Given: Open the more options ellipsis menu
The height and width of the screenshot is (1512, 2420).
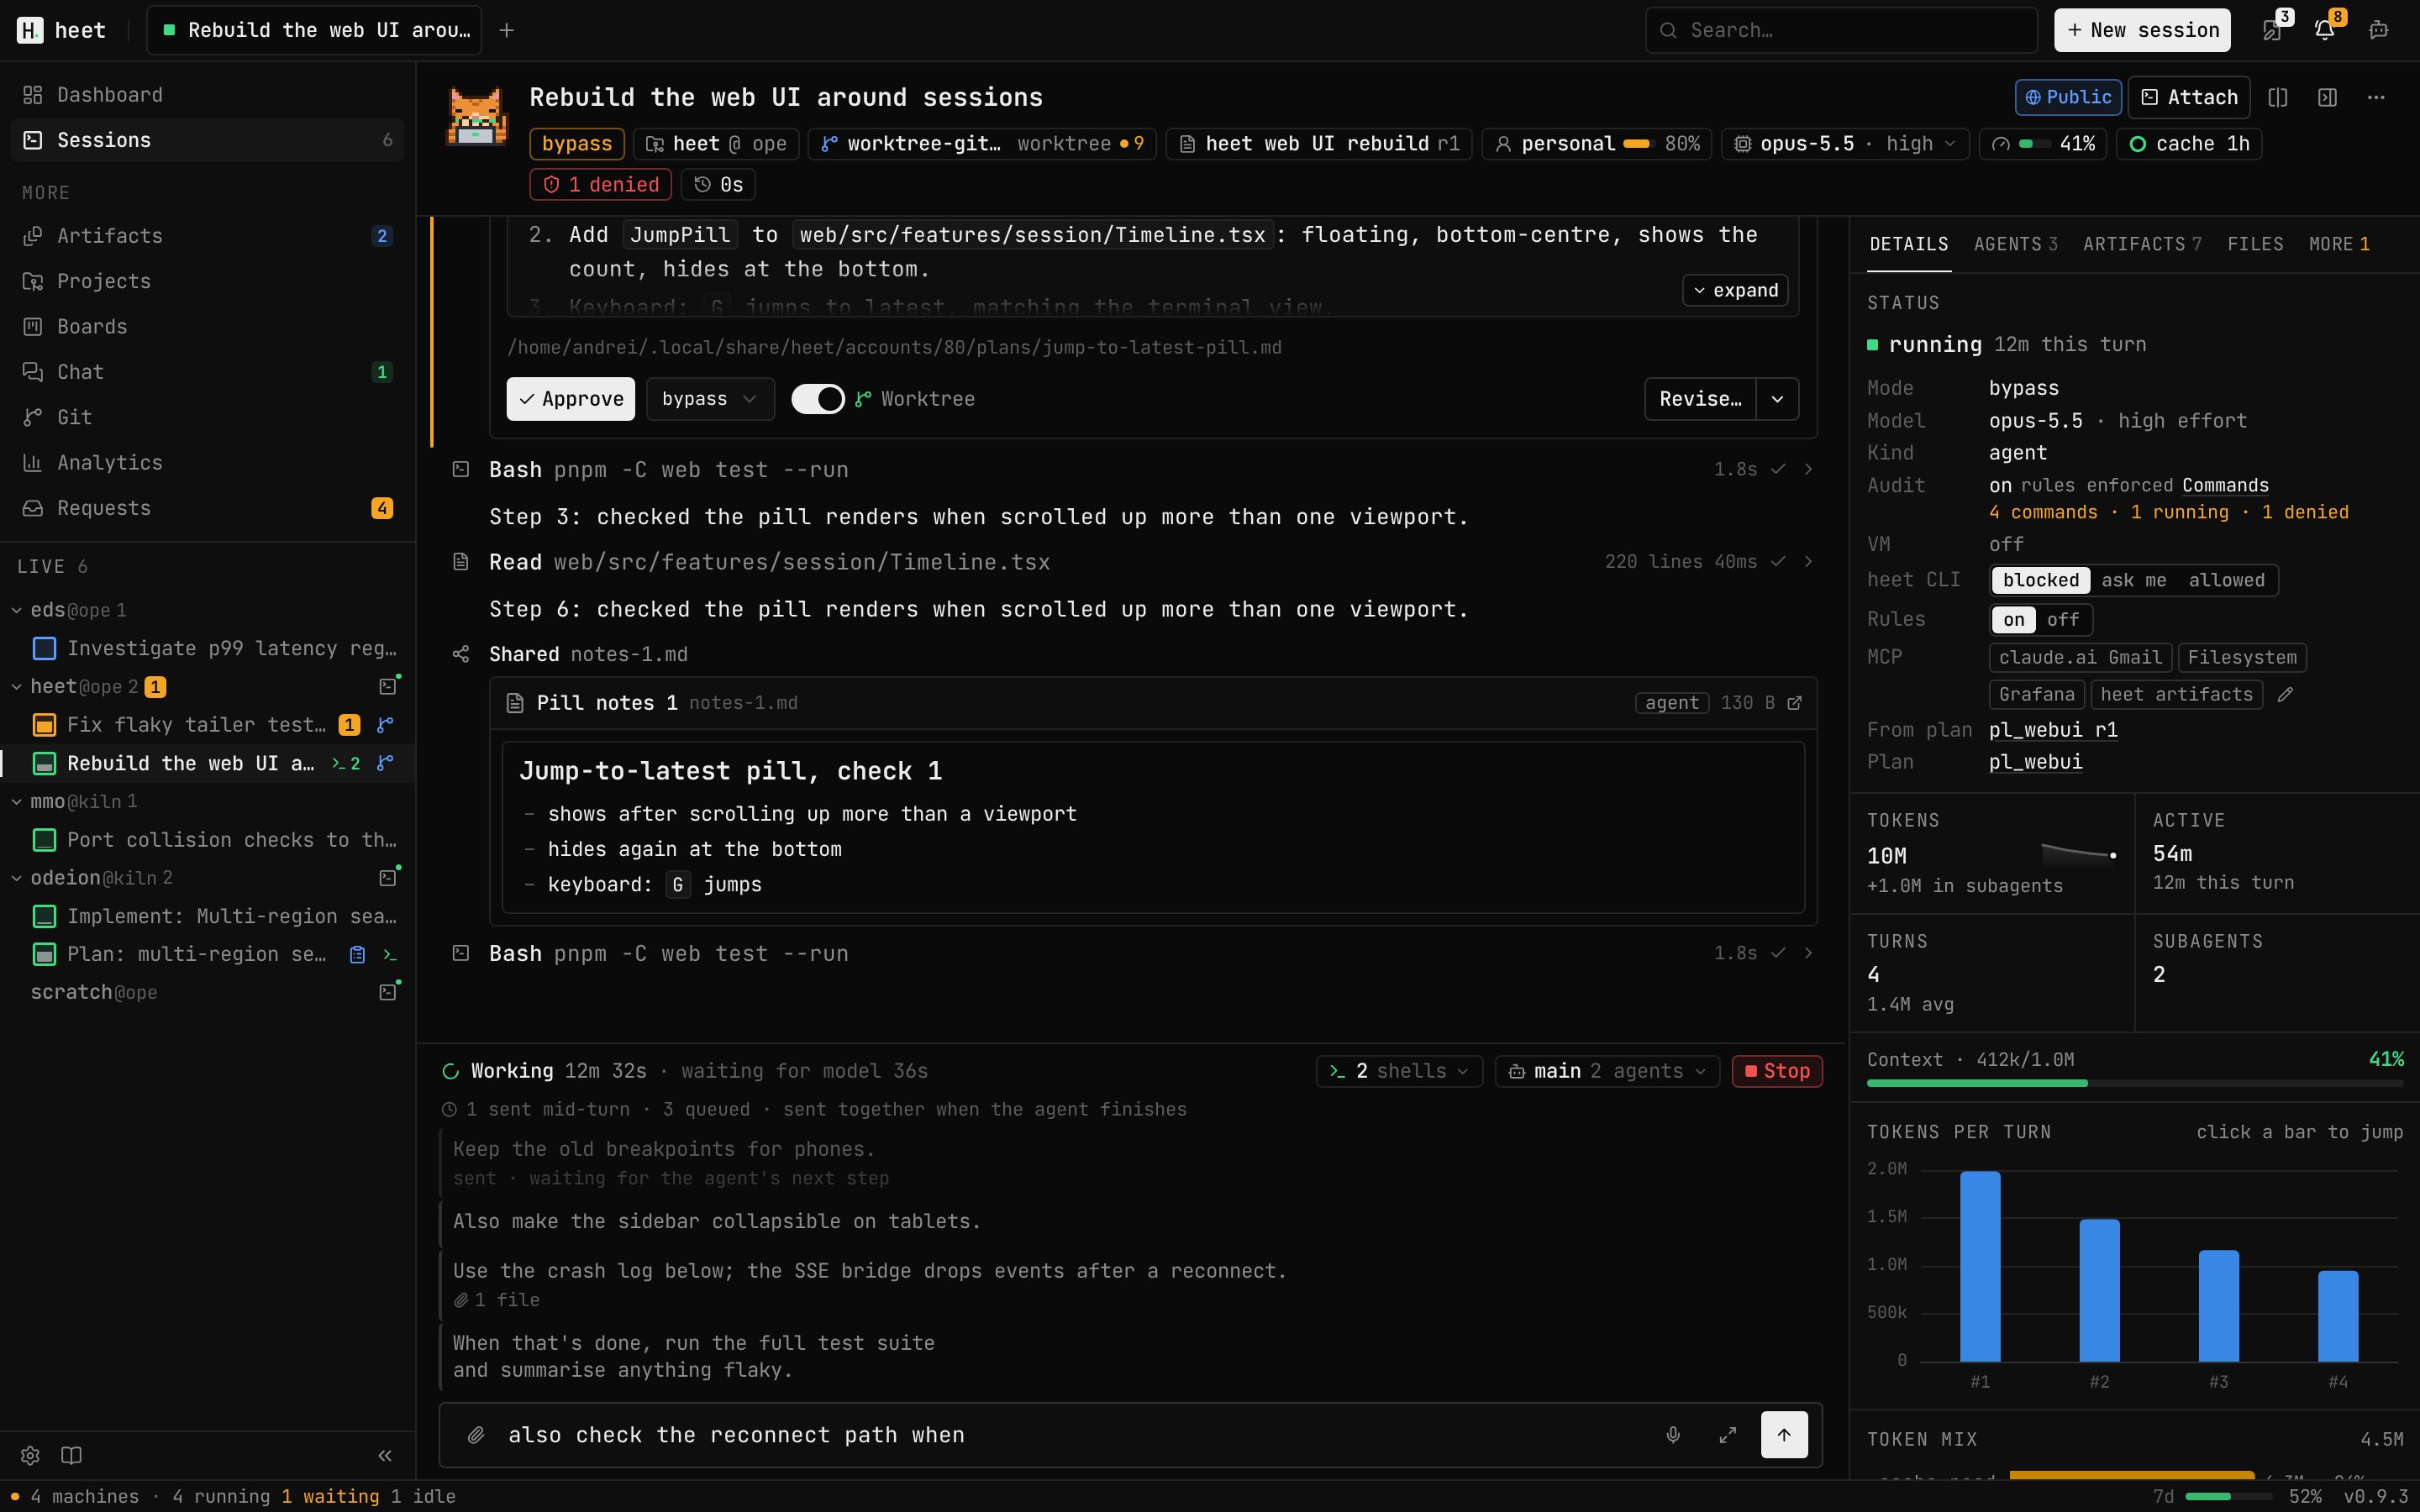Looking at the screenshot, I should coord(2376,97).
